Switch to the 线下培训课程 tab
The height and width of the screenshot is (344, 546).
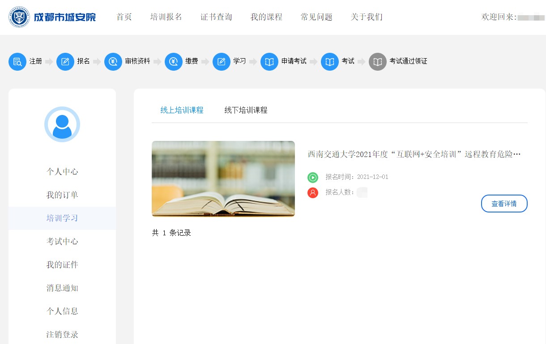tap(245, 110)
